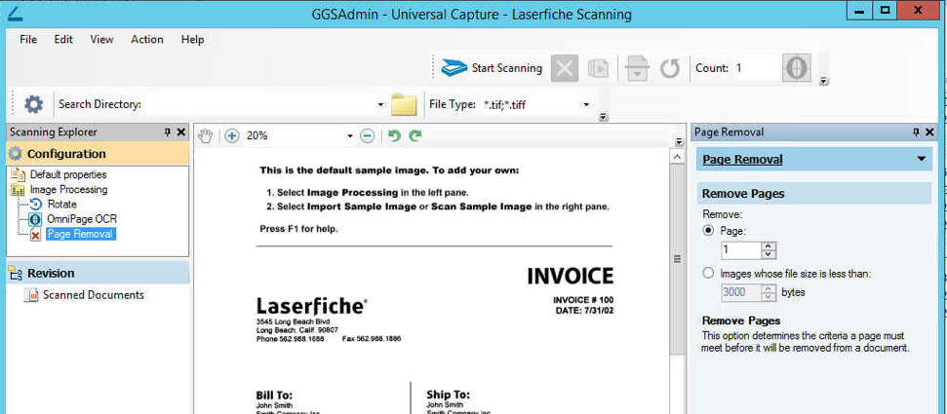Open the zoom percentage dropdown
This screenshot has width=947, height=414.
(350, 136)
